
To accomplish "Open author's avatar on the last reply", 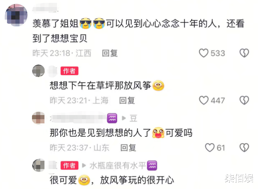I will (38, 165).
